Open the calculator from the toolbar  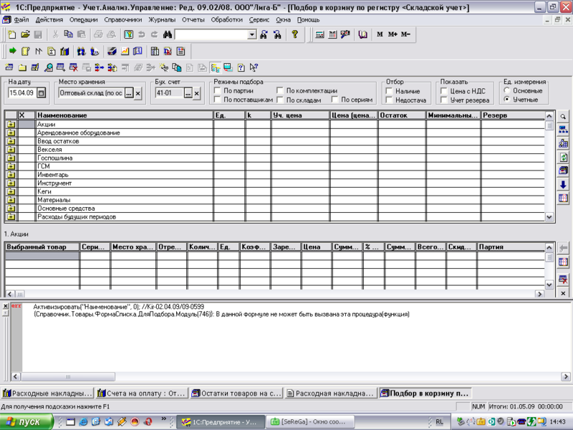pyautogui.click(x=319, y=34)
